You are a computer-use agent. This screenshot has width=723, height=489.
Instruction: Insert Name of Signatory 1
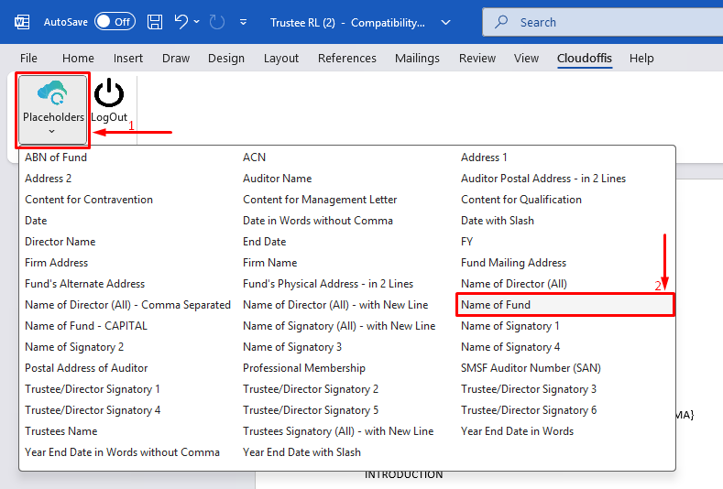[x=510, y=326]
